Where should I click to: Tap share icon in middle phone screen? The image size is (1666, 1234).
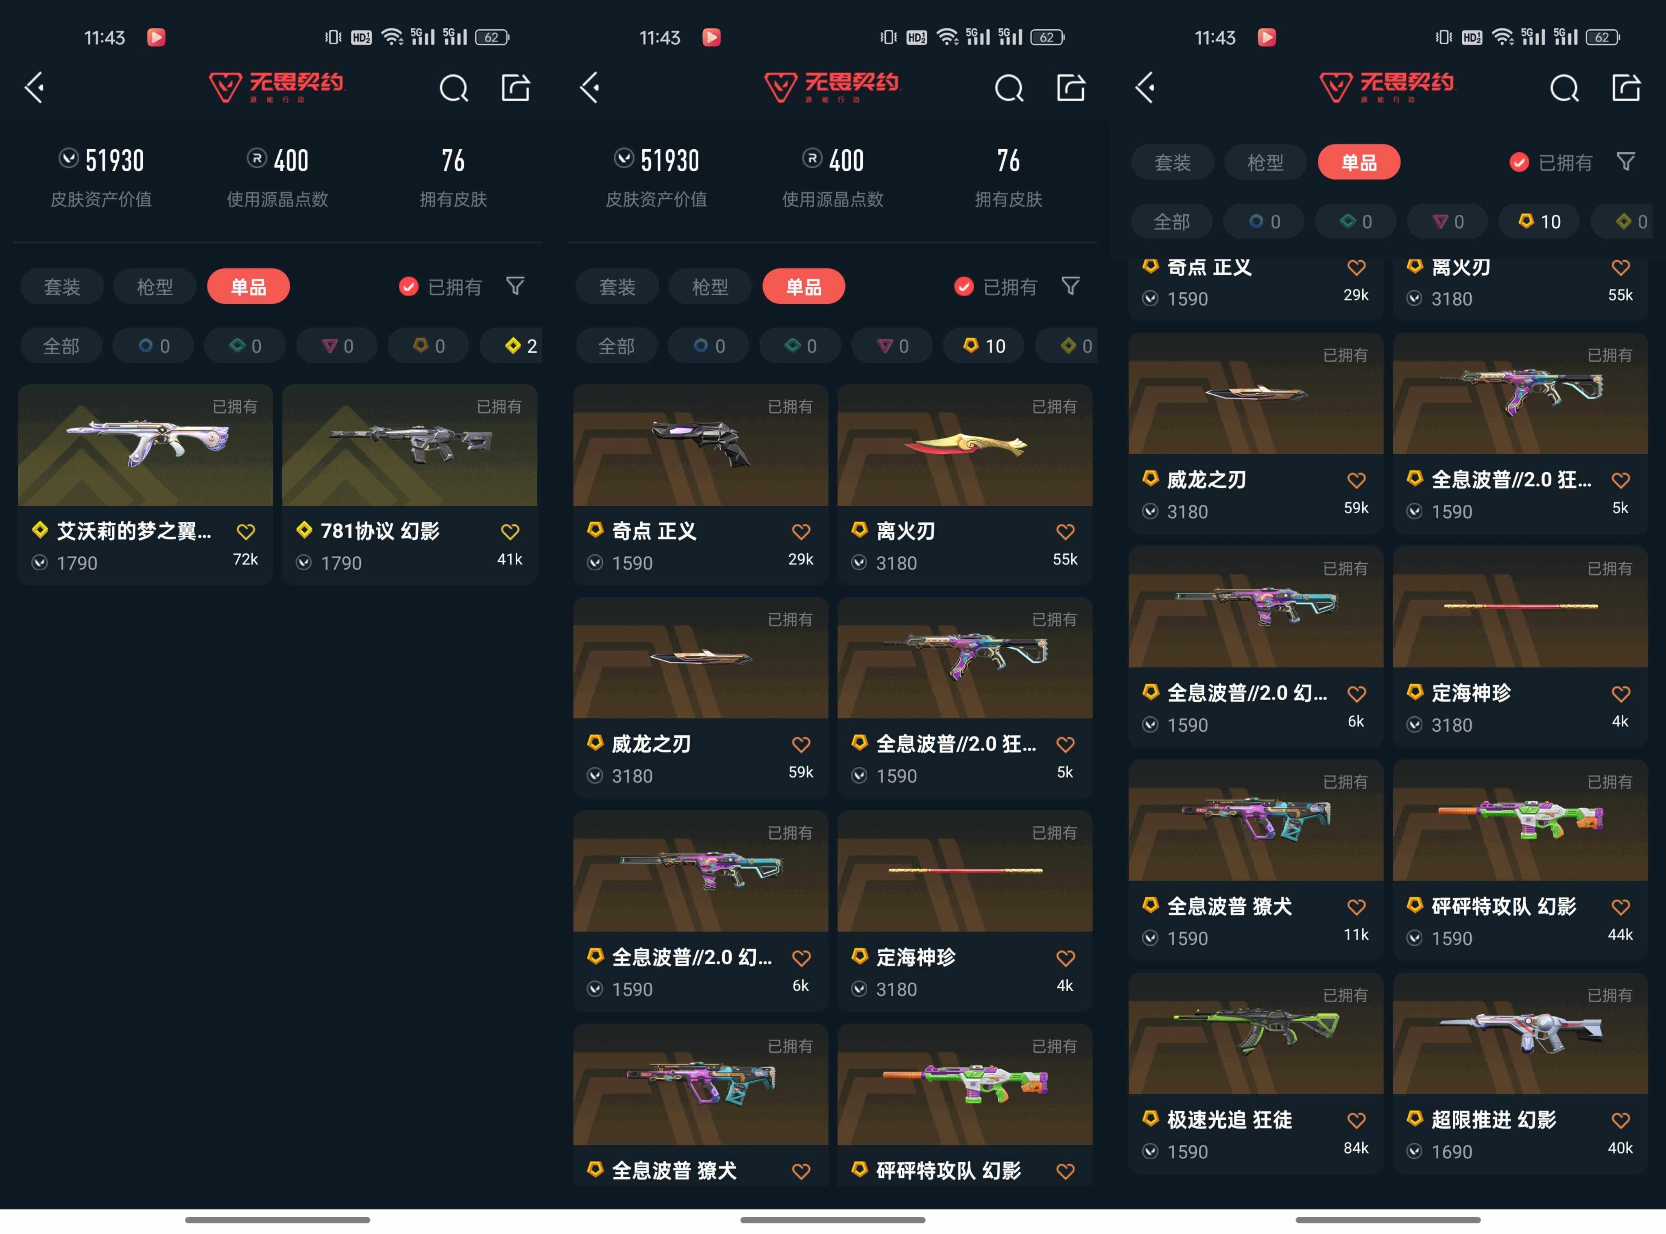point(1071,88)
